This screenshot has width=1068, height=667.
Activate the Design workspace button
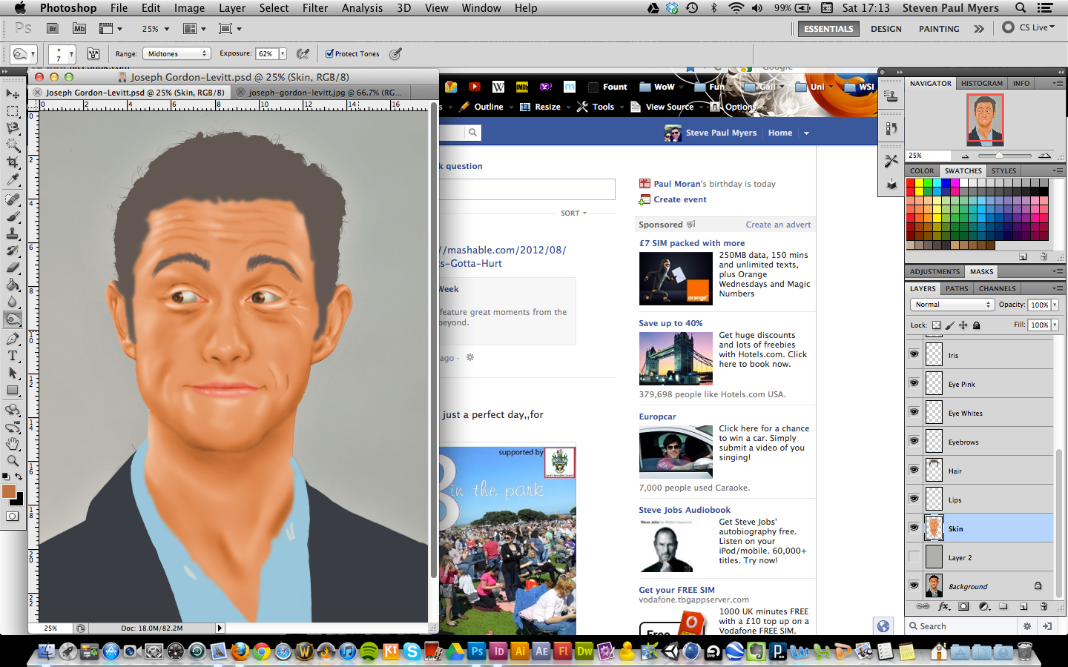coord(886,29)
